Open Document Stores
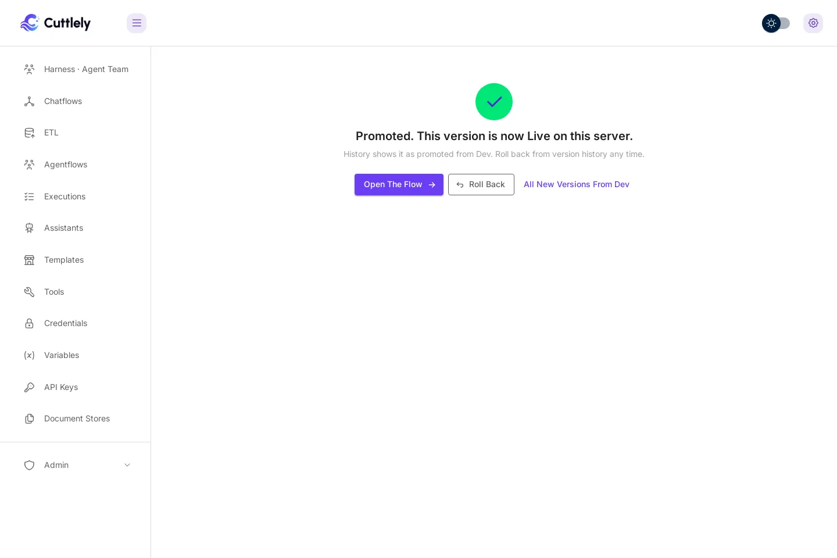 [77, 419]
